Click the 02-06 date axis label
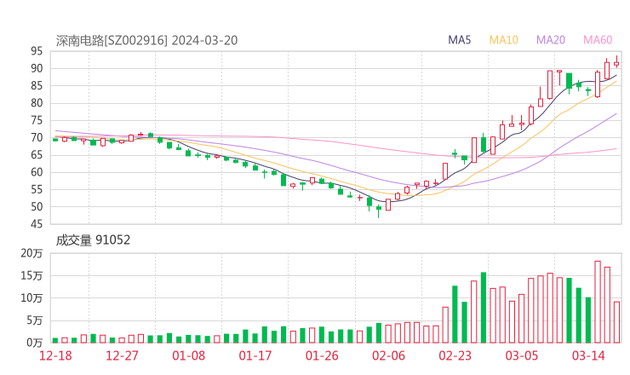This screenshot has width=630, height=375. point(388,355)
